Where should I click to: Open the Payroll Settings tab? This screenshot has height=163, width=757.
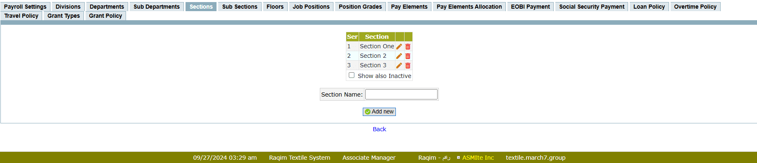coord(25,7)
